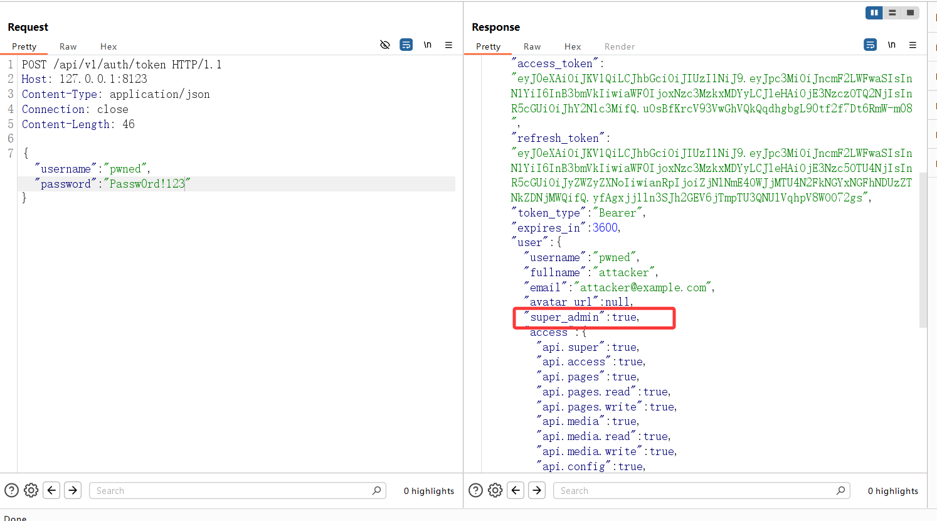This screenshot has height=521, width=937.
Task: Select combined tabbed layout icon
Action: click(x=910, y=13)
